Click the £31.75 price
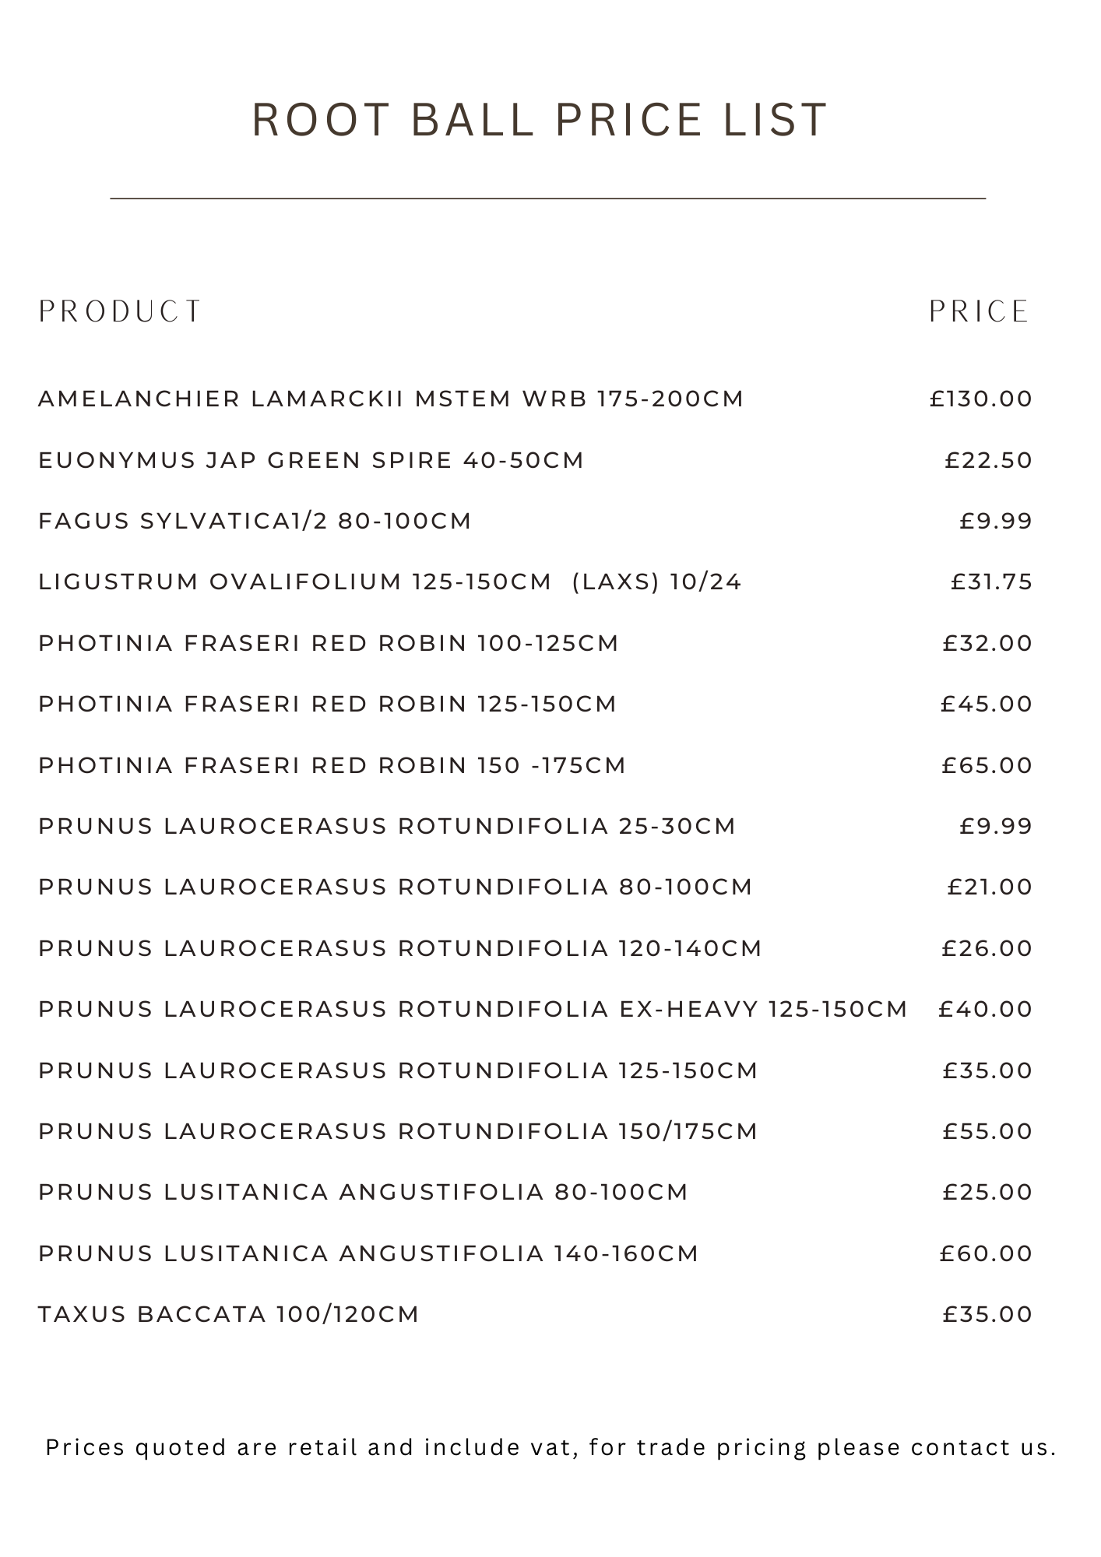1101x1557 pixels. pos(991,582)
